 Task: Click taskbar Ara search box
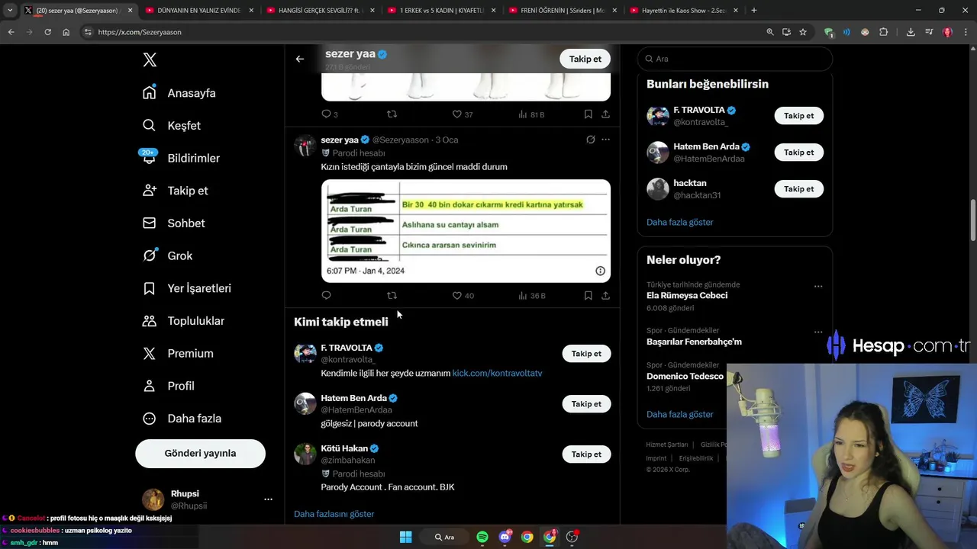[x=445, y=537]
